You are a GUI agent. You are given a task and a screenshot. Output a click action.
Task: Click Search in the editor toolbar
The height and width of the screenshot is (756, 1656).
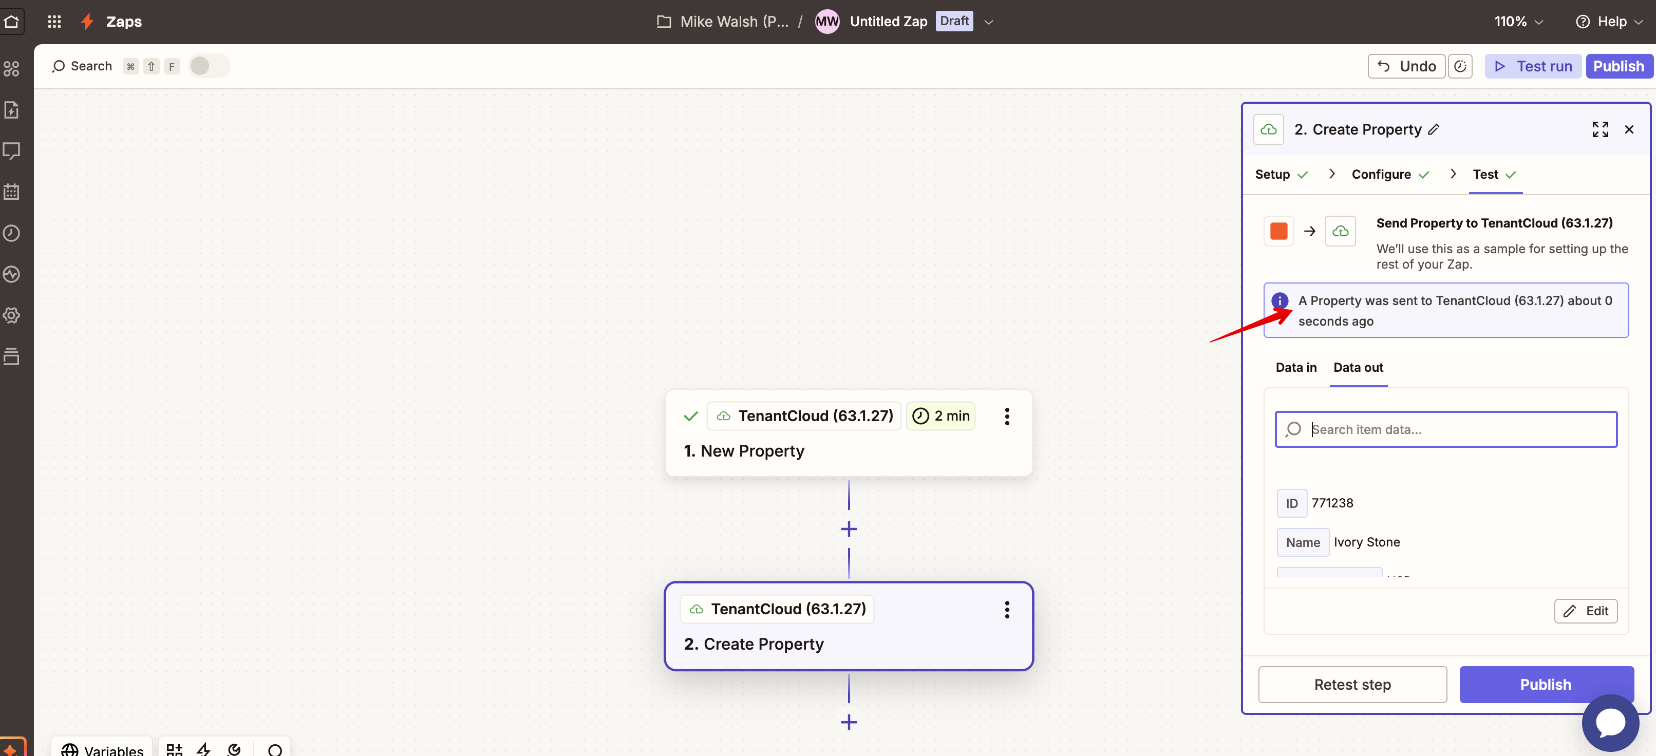click(82, 66)
